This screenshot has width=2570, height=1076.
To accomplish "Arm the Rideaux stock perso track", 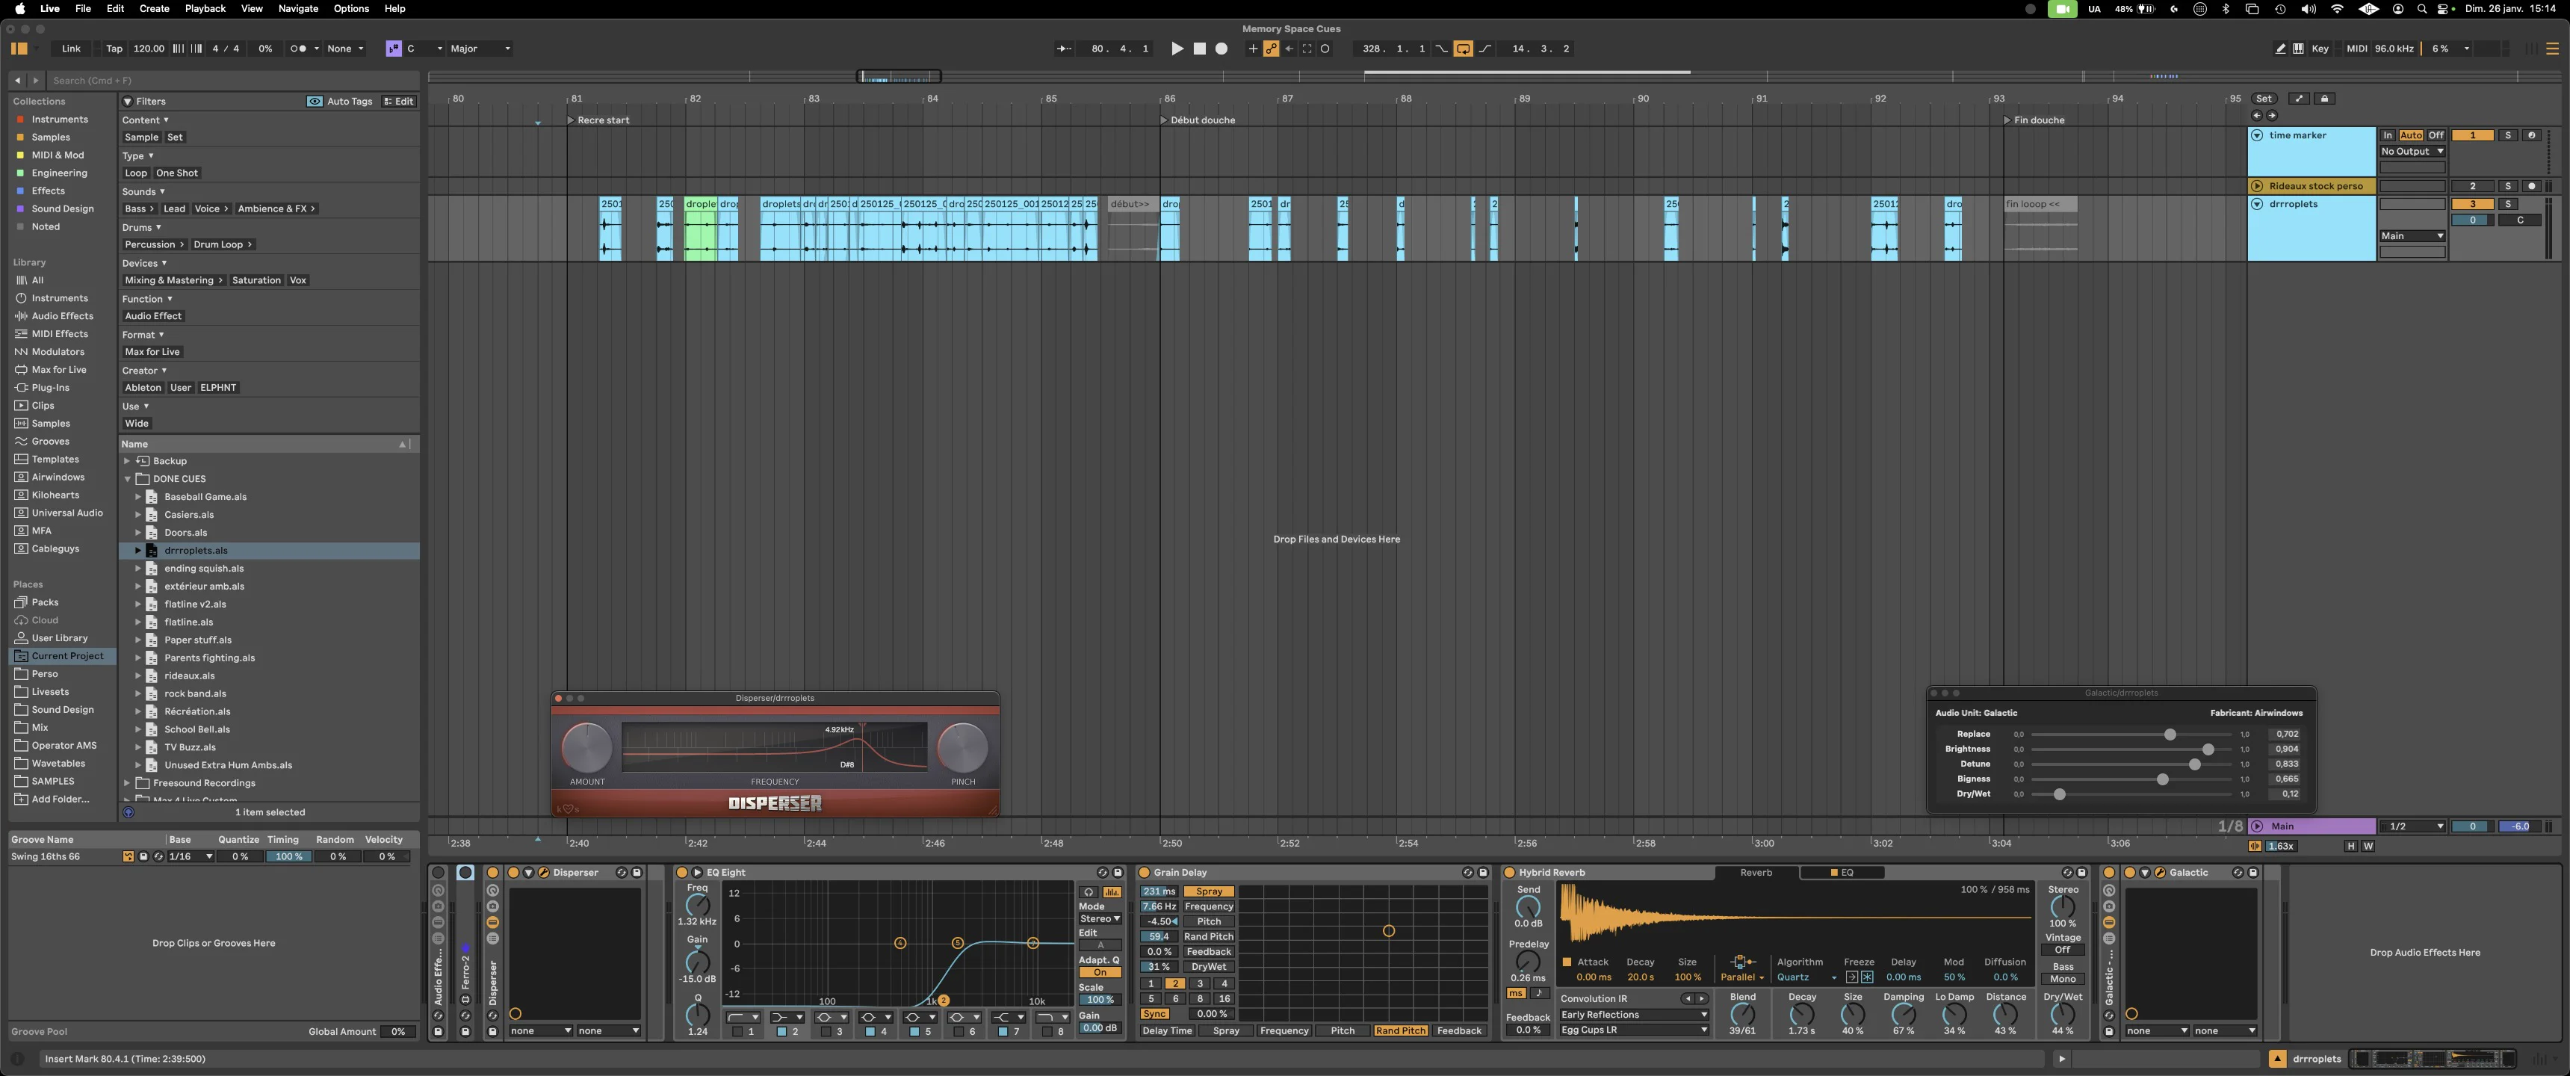I will point(2531,185).
